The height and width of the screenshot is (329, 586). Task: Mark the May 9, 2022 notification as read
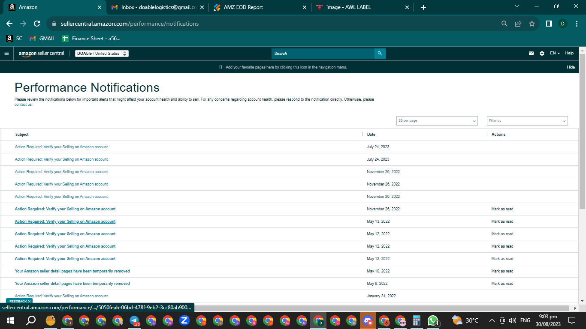[502, 284]
